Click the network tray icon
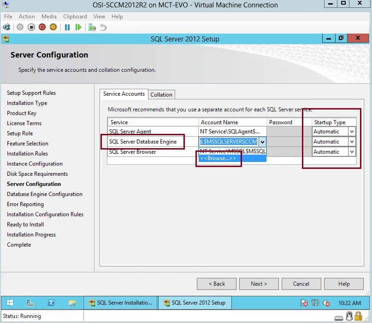Image resolution: width=372 pixels, height=323 pixels. coord(315,303)
